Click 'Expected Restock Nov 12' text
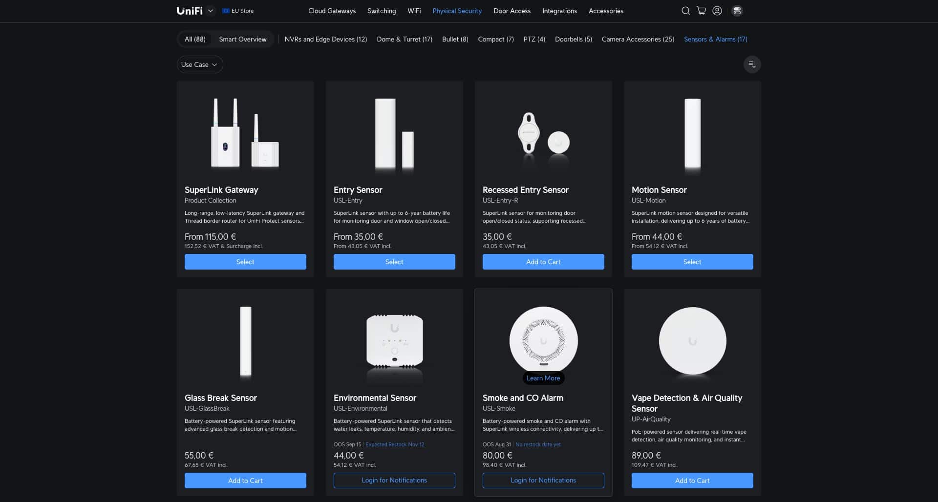The width and height of the screenshot is (938, 502). click(395, 444)
